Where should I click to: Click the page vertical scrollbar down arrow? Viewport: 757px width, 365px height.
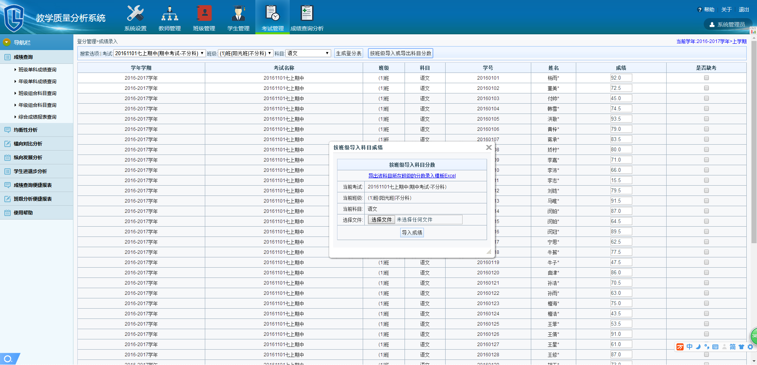pyautogui.click(x=753, y=361)
